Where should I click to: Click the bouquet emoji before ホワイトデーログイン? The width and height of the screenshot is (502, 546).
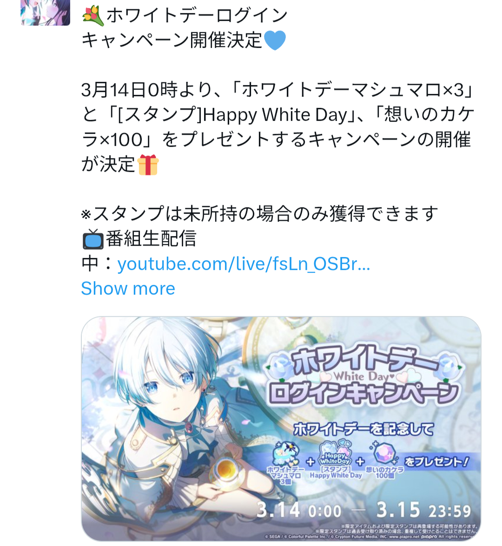click(x=93, y=16)
